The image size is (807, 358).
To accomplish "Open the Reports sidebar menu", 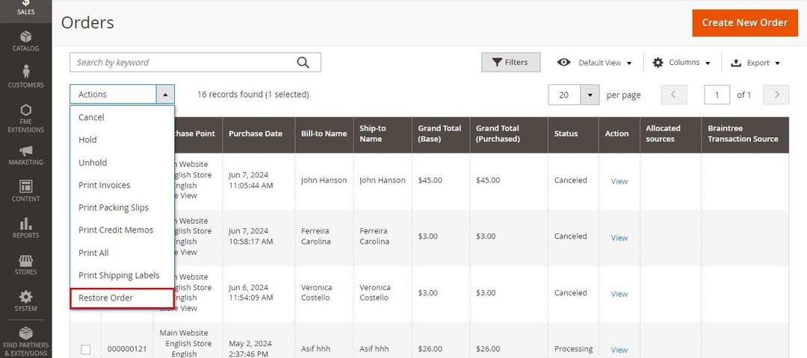I will tap(25, 227).
